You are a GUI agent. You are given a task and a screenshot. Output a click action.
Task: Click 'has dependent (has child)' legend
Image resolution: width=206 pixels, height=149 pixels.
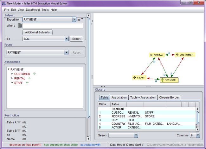(x=61, y=145)
